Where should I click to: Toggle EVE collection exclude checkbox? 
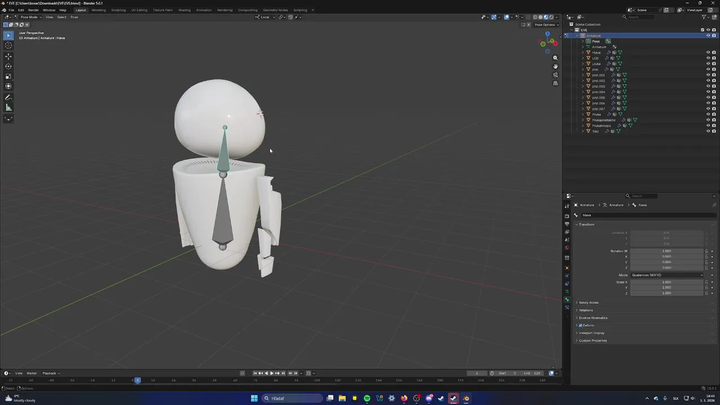click(703, 30)
